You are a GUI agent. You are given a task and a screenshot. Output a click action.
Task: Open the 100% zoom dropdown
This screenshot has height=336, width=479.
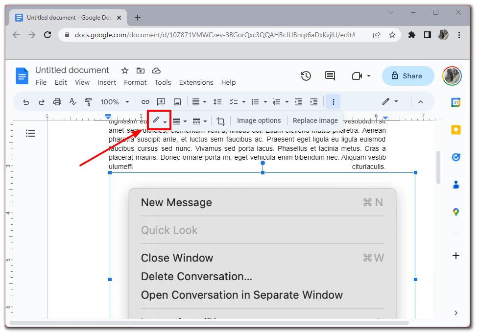[x=115, y=102]
